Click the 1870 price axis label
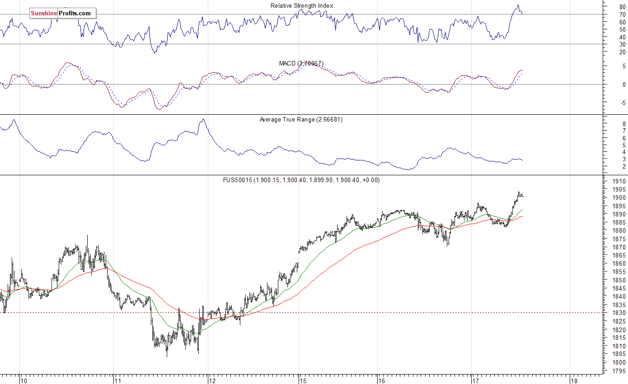Screen dimensions: 628x384 tap(619, 247)
